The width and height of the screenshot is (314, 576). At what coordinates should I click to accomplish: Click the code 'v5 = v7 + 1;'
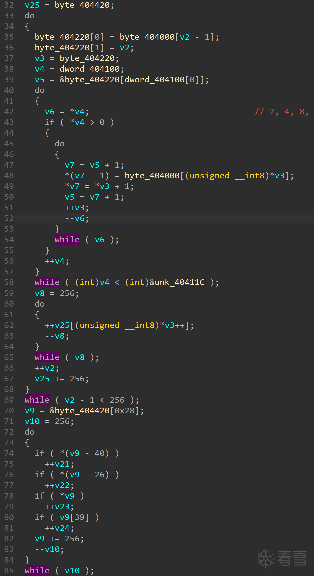click(94, 197)
